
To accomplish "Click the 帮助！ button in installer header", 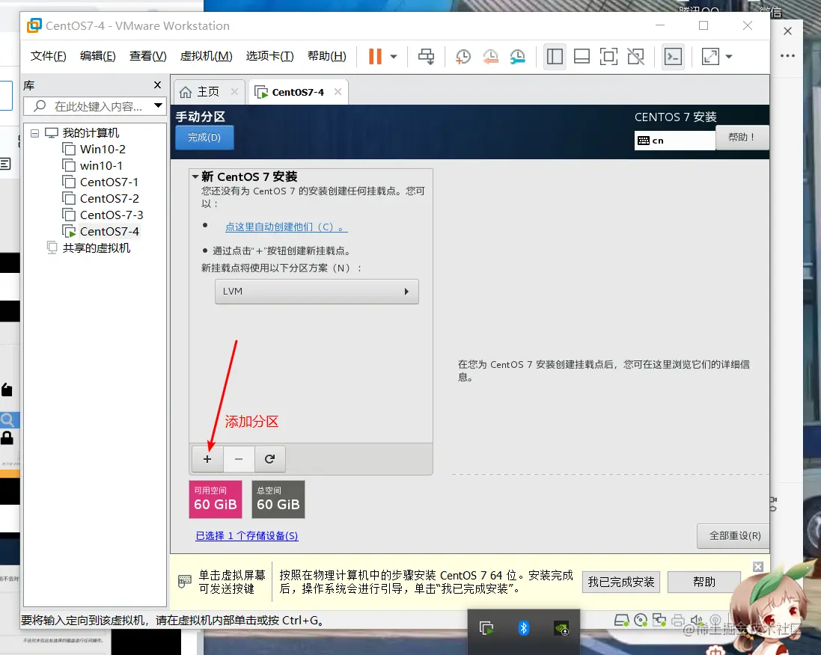I will pos(742,138).
